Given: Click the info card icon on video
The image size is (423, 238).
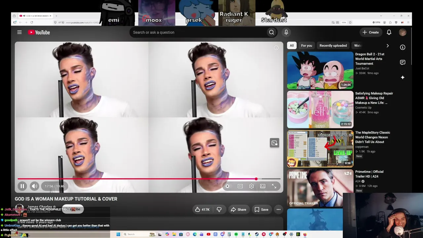Looking at the screenshot, I should (276, 48).
